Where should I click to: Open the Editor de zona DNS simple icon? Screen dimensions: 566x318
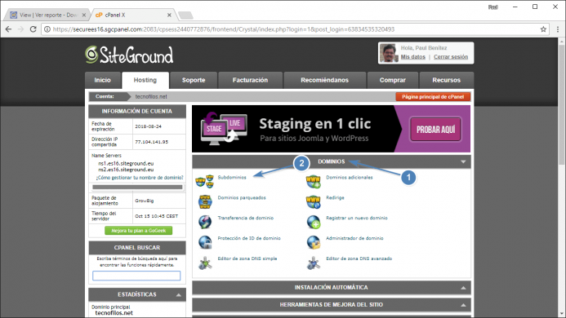click(205, 263)
